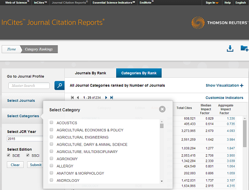The height and width of the screenshot is (190, 249).
Task: Click aggregate impact factor value 3.984
Action: (x=231, y=140)
